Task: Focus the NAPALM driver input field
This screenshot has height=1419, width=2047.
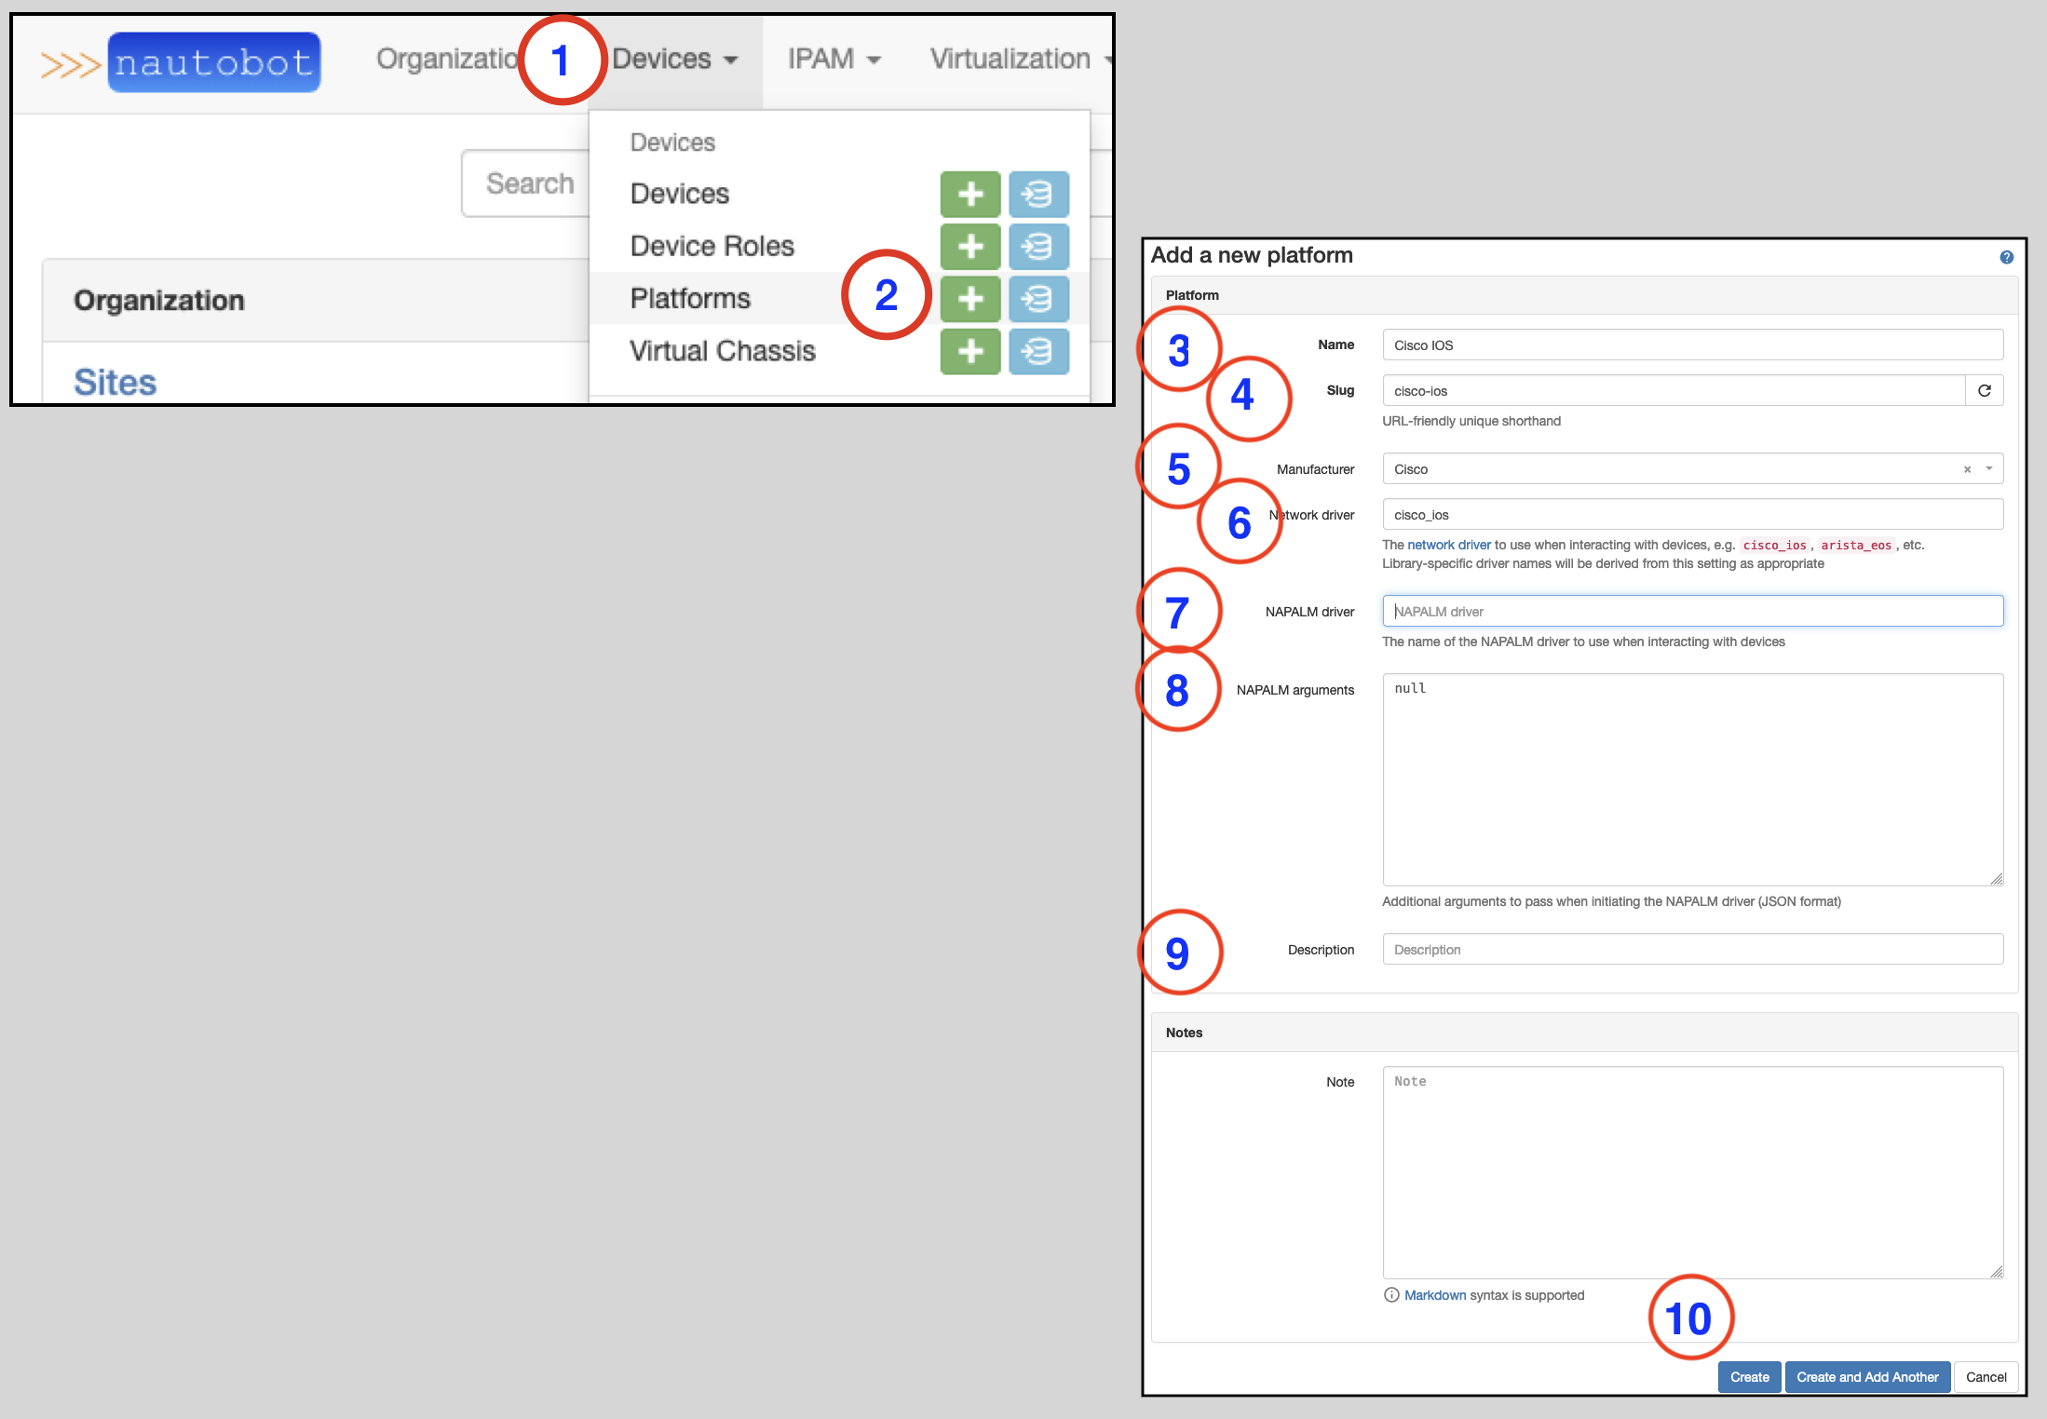Action: click(x=1692, y=612)
